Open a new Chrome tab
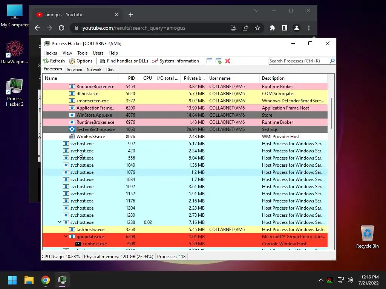The width and height of the screenshot is (386, 289). click(x=131, y=15)
